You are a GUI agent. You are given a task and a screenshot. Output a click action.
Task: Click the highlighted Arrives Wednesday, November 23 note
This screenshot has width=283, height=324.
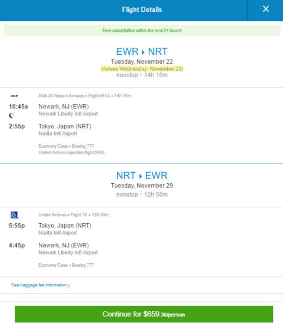click(142, 68)
